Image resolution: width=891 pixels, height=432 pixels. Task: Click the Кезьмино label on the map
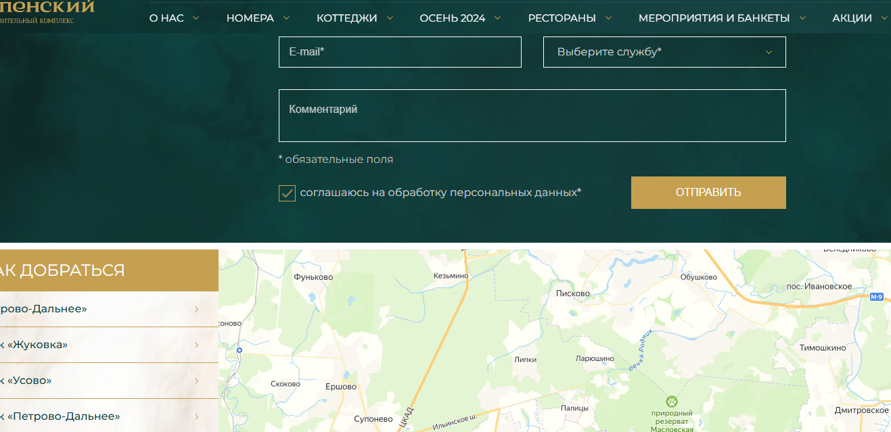click(451, 276)
